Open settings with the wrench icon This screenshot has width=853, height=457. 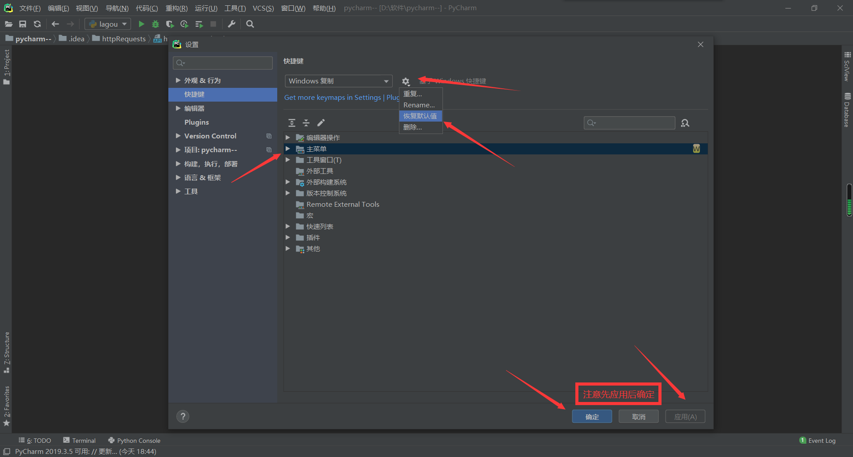click(x=231, y=24)
